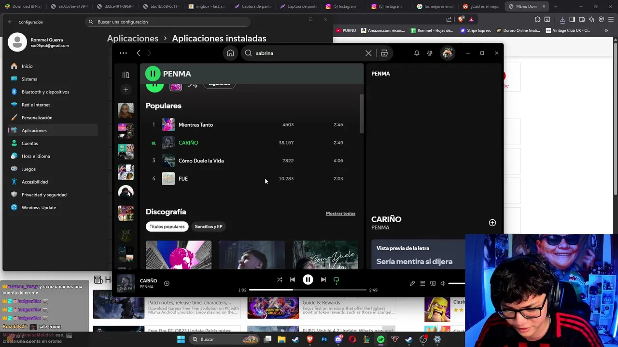
Task: Adjust Spotify volume slider
Action: [x=457, y=283]
